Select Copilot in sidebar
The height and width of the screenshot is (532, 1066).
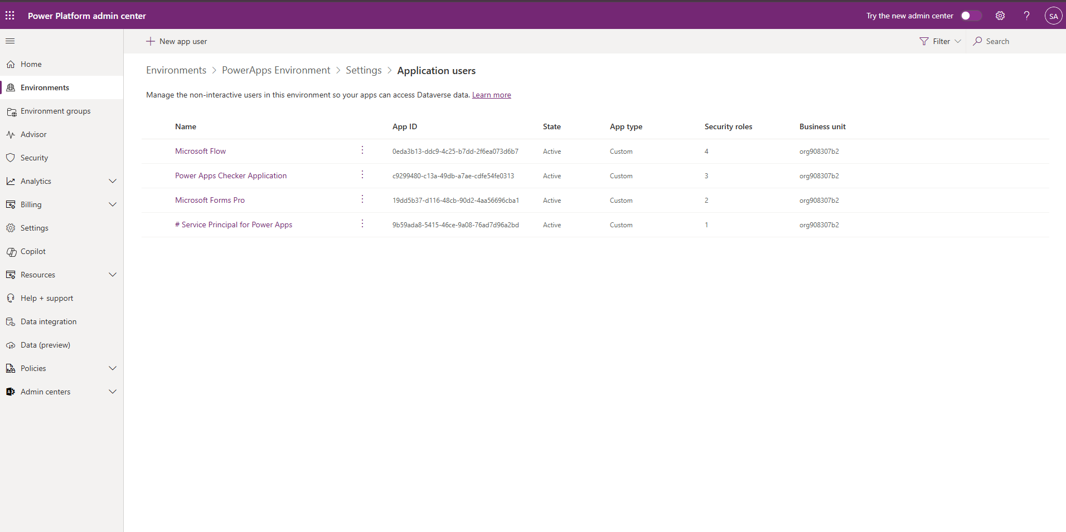[x=61, y=251]
